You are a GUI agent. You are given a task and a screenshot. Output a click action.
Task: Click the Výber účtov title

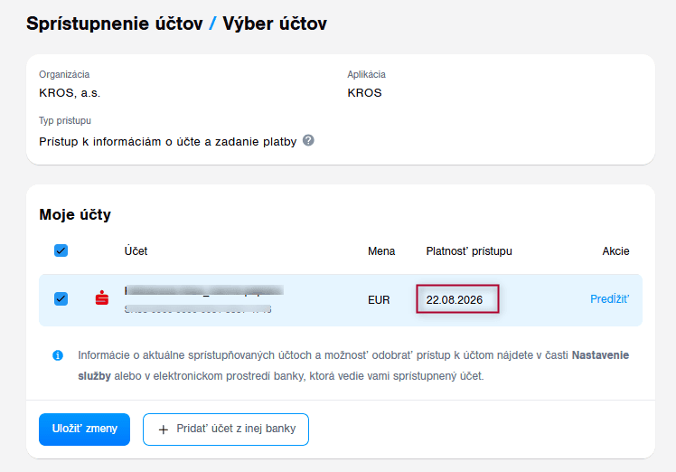coord(275,24)
